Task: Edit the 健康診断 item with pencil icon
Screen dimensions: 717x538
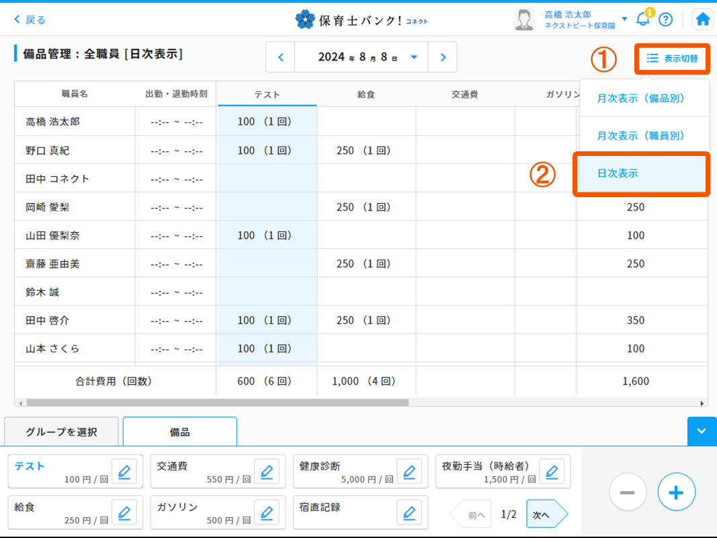Action: tap(409, 472)
